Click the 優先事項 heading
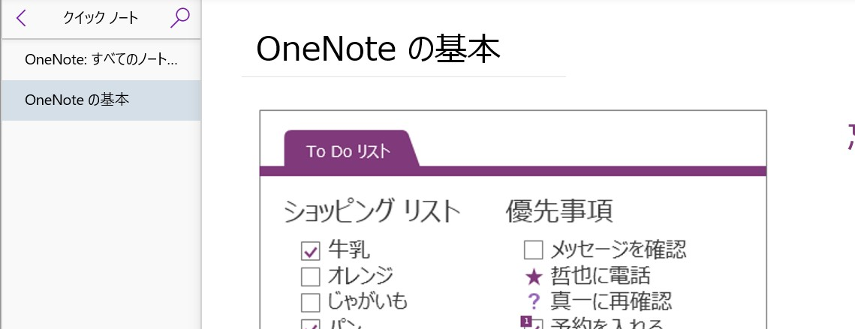 tap(559, 211)
